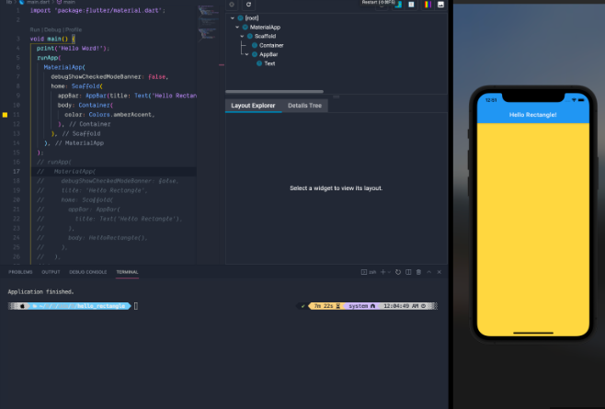Select AppBar in the widget tree
605x409 pixels.
click(268, 54)
